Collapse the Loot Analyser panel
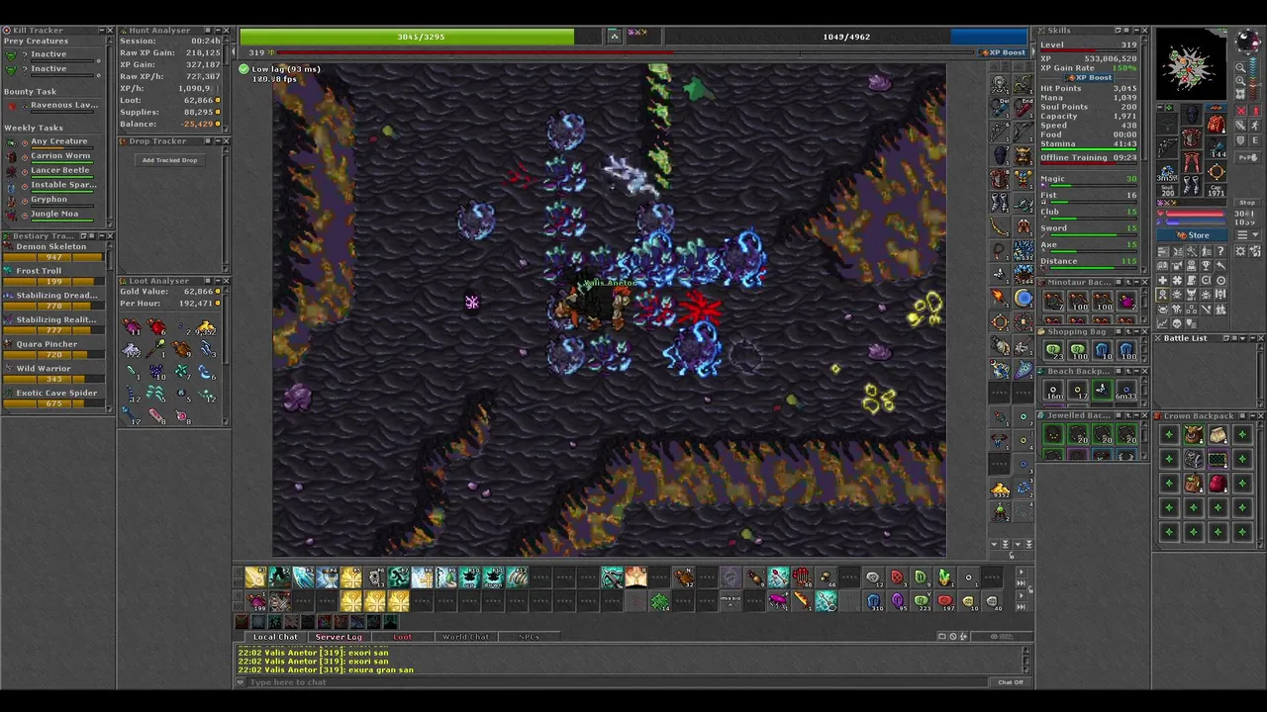 217,281
